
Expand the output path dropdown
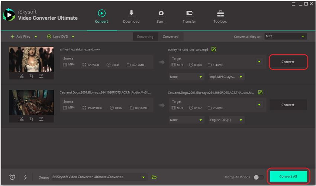point(143,177)
